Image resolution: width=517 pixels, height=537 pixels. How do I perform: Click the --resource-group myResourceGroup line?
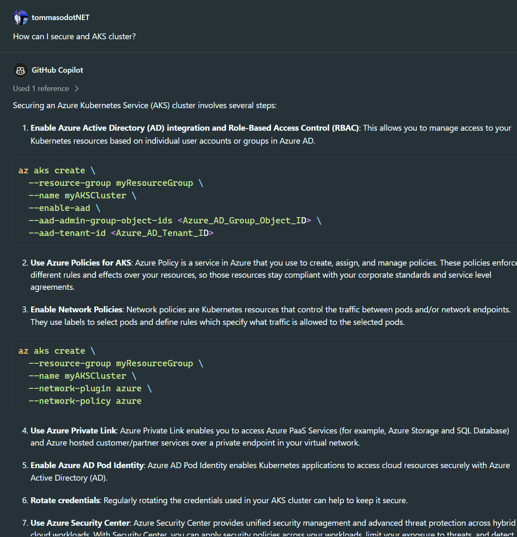[111, 182]
